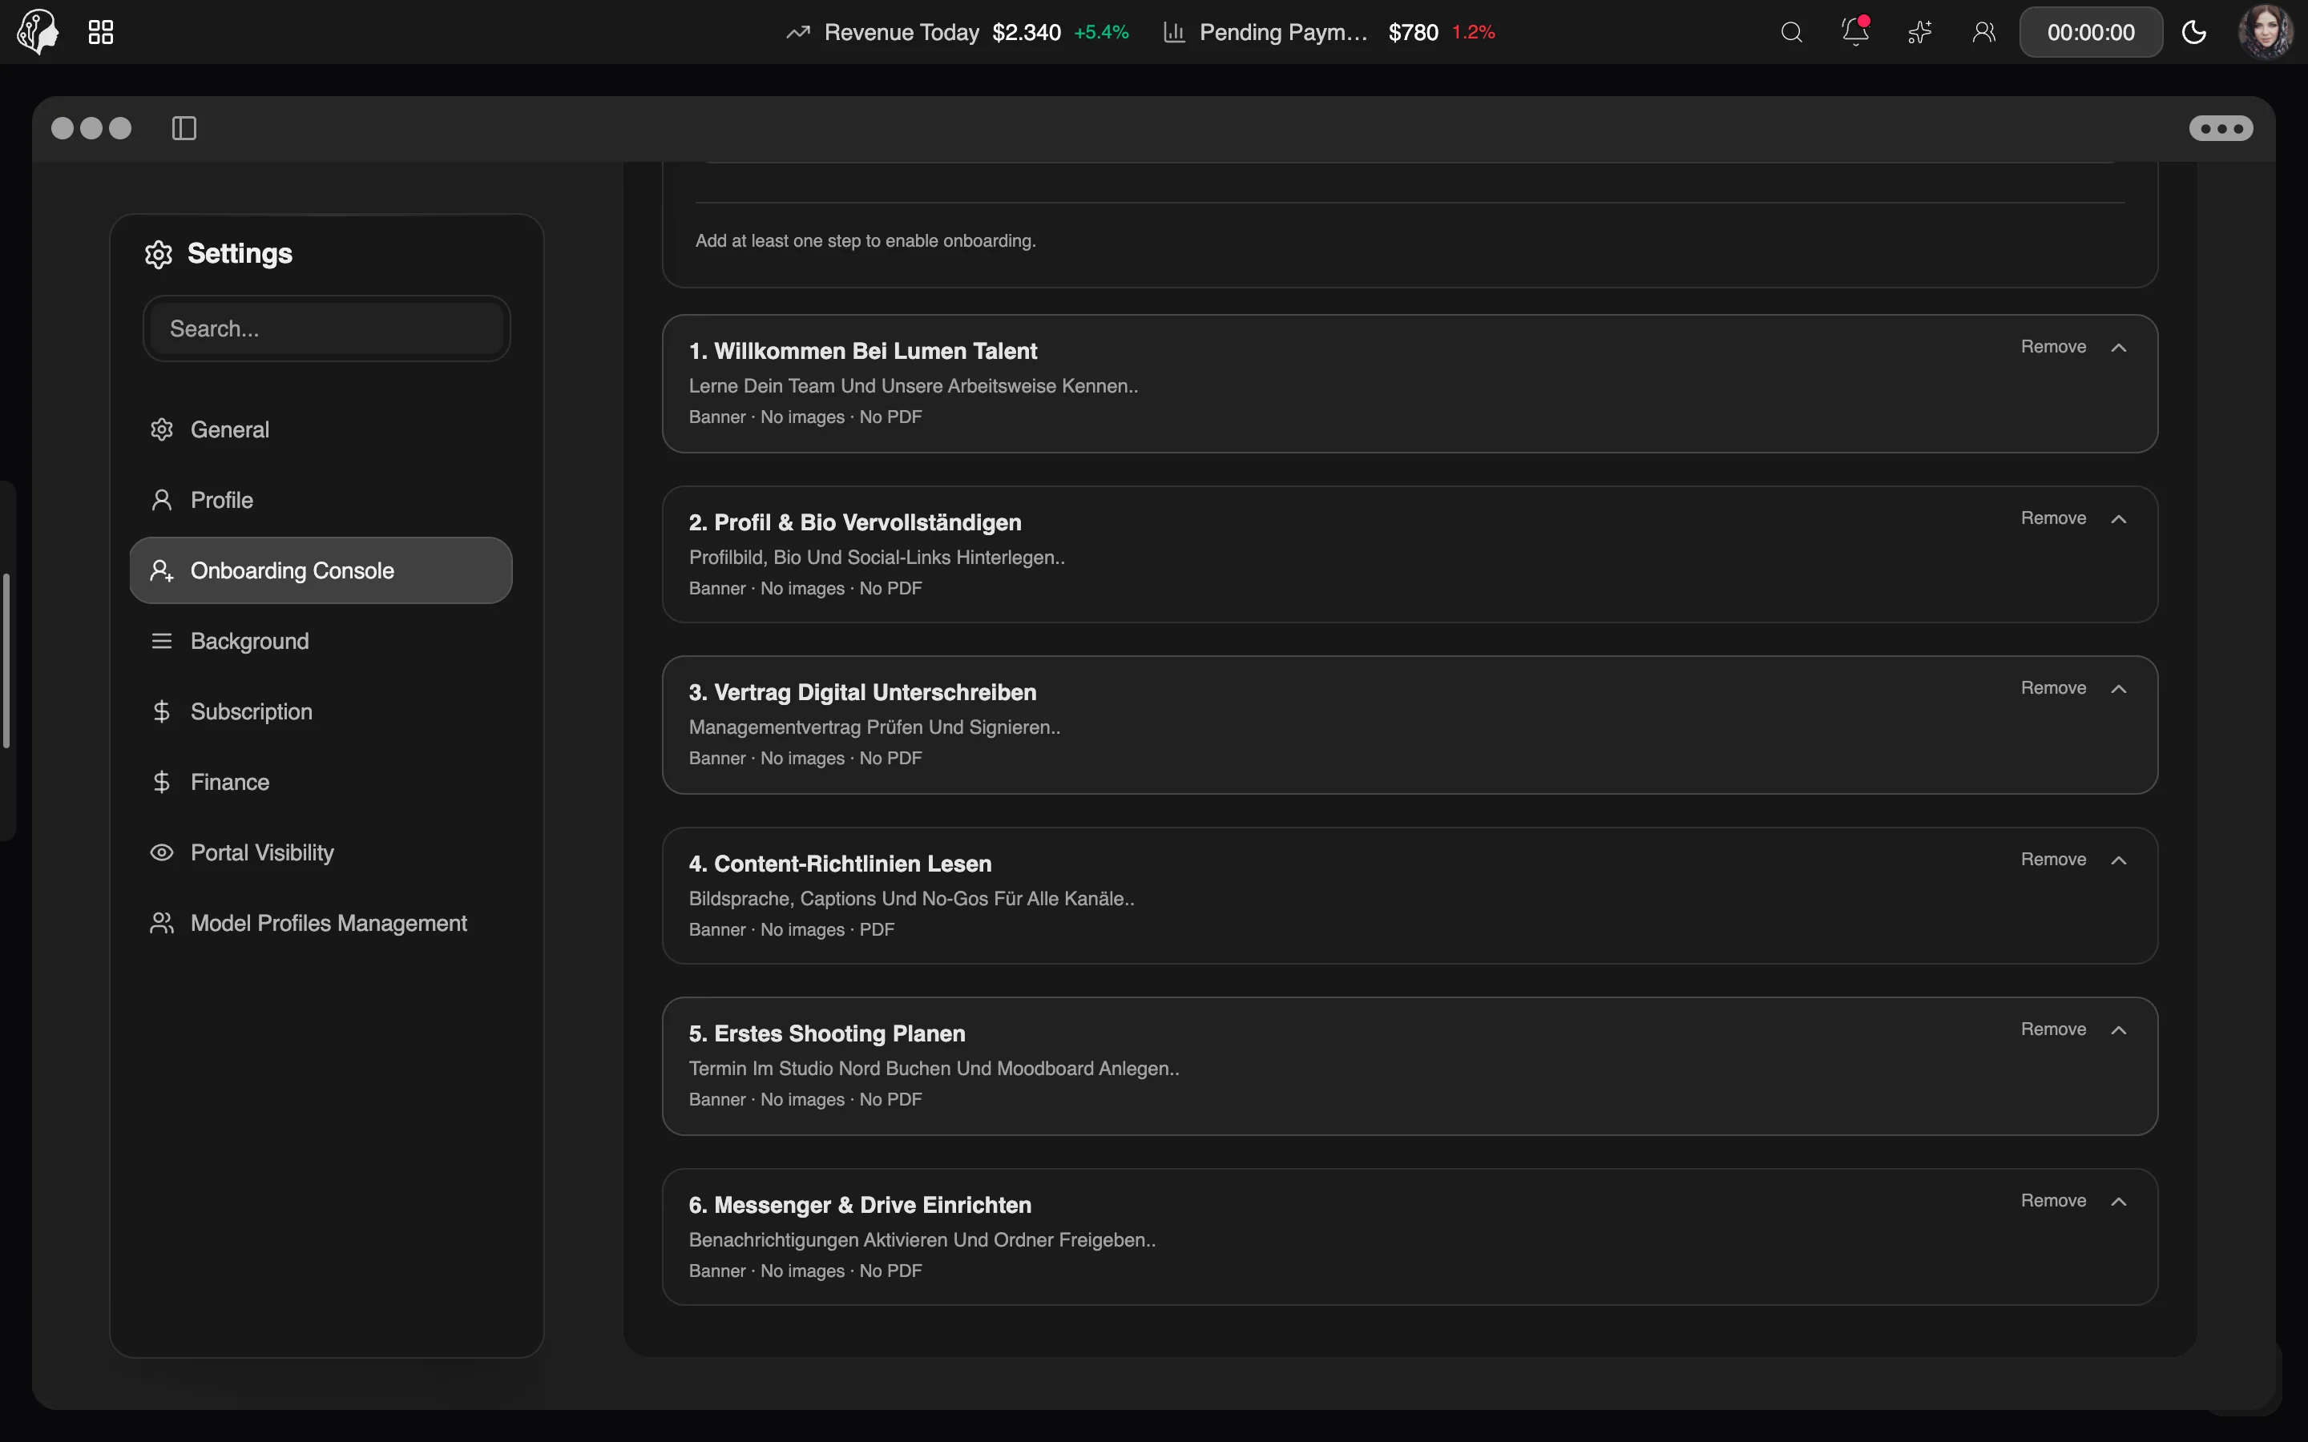The image size is (2308, 1442).
Task: Click the $2.340 revenue value
Action: (1027, 32)
